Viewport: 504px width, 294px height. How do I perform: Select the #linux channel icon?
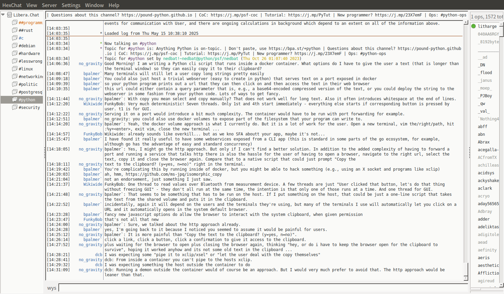coord(15,69)
